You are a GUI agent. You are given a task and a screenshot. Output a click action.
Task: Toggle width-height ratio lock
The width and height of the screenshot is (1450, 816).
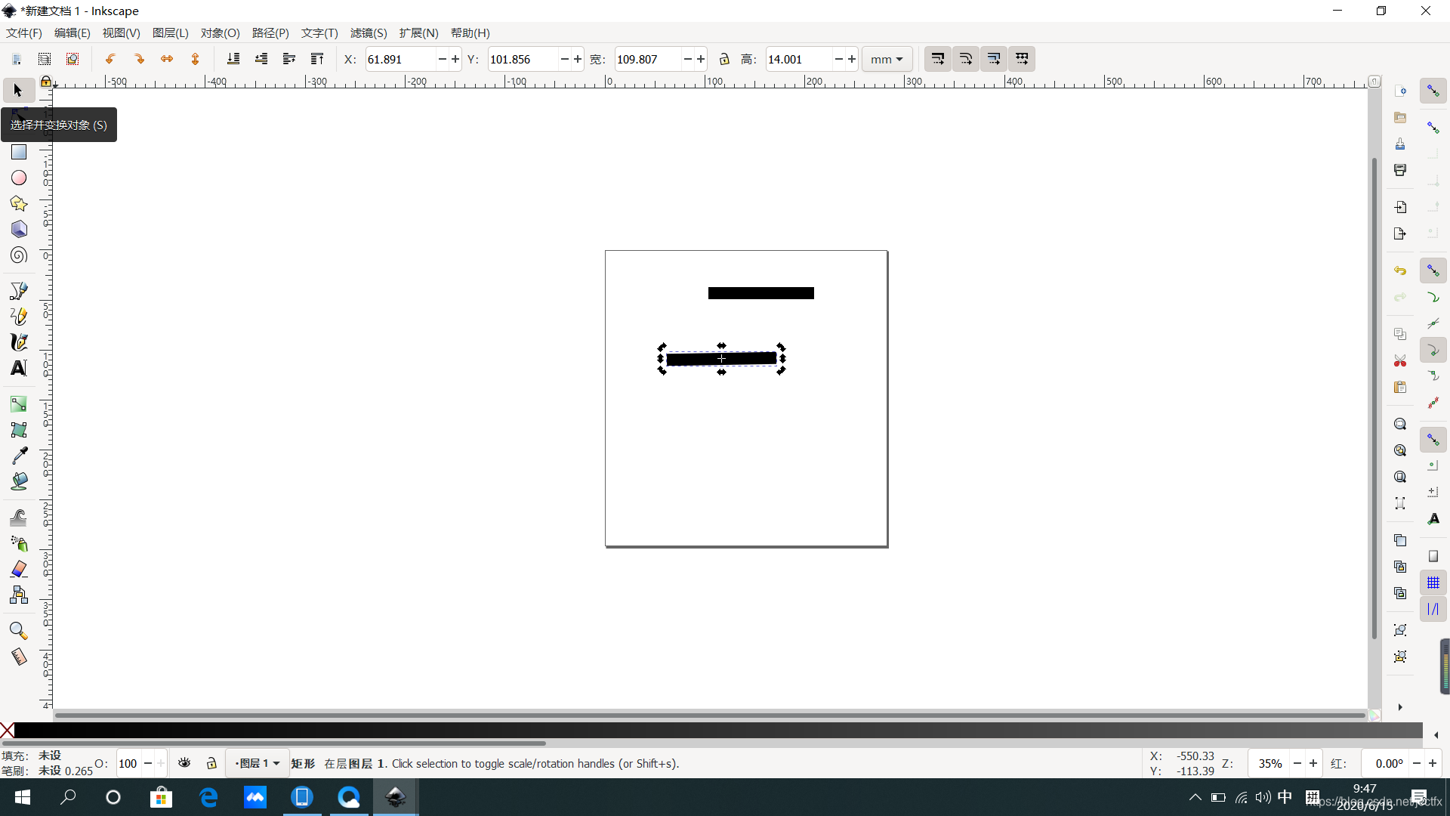click(724, 59)
